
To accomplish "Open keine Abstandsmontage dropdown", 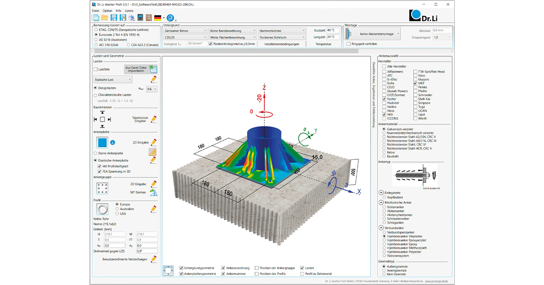I will (373, 34).
